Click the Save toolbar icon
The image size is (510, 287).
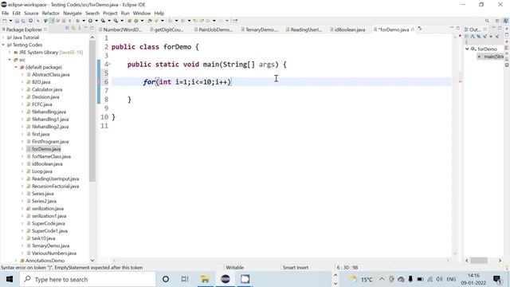pyautogui.click(x=17, y=21)
